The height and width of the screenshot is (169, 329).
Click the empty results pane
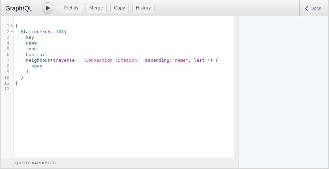pyautogui.click(x=283, y=91)
